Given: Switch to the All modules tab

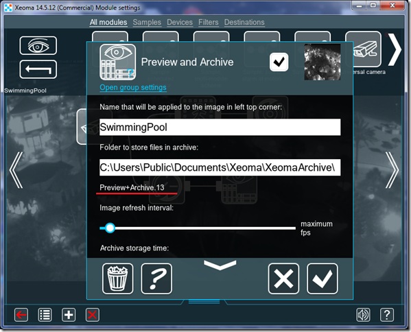Looking at the screenshot, I should tap(108, 22).
